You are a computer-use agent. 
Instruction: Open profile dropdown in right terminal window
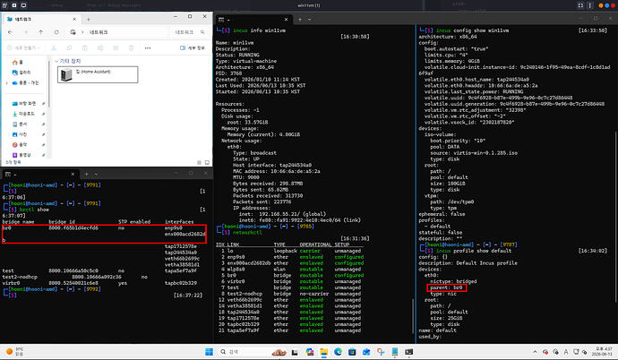point(309,20)
